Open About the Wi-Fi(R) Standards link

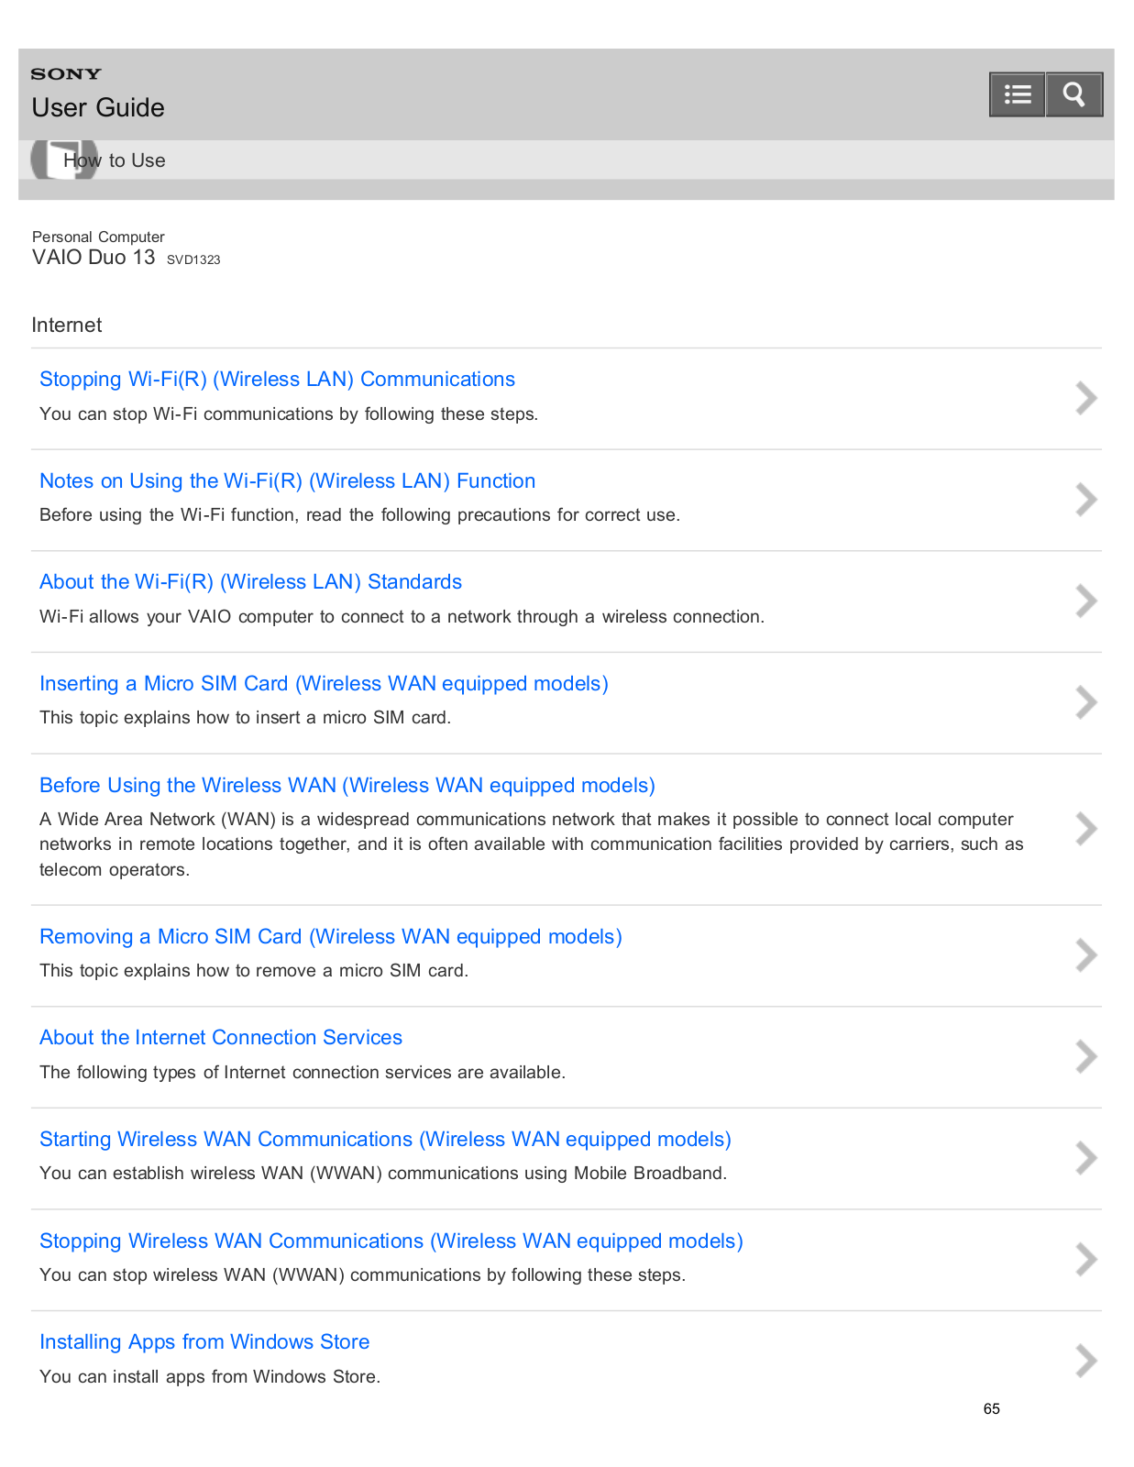point(250,582)
